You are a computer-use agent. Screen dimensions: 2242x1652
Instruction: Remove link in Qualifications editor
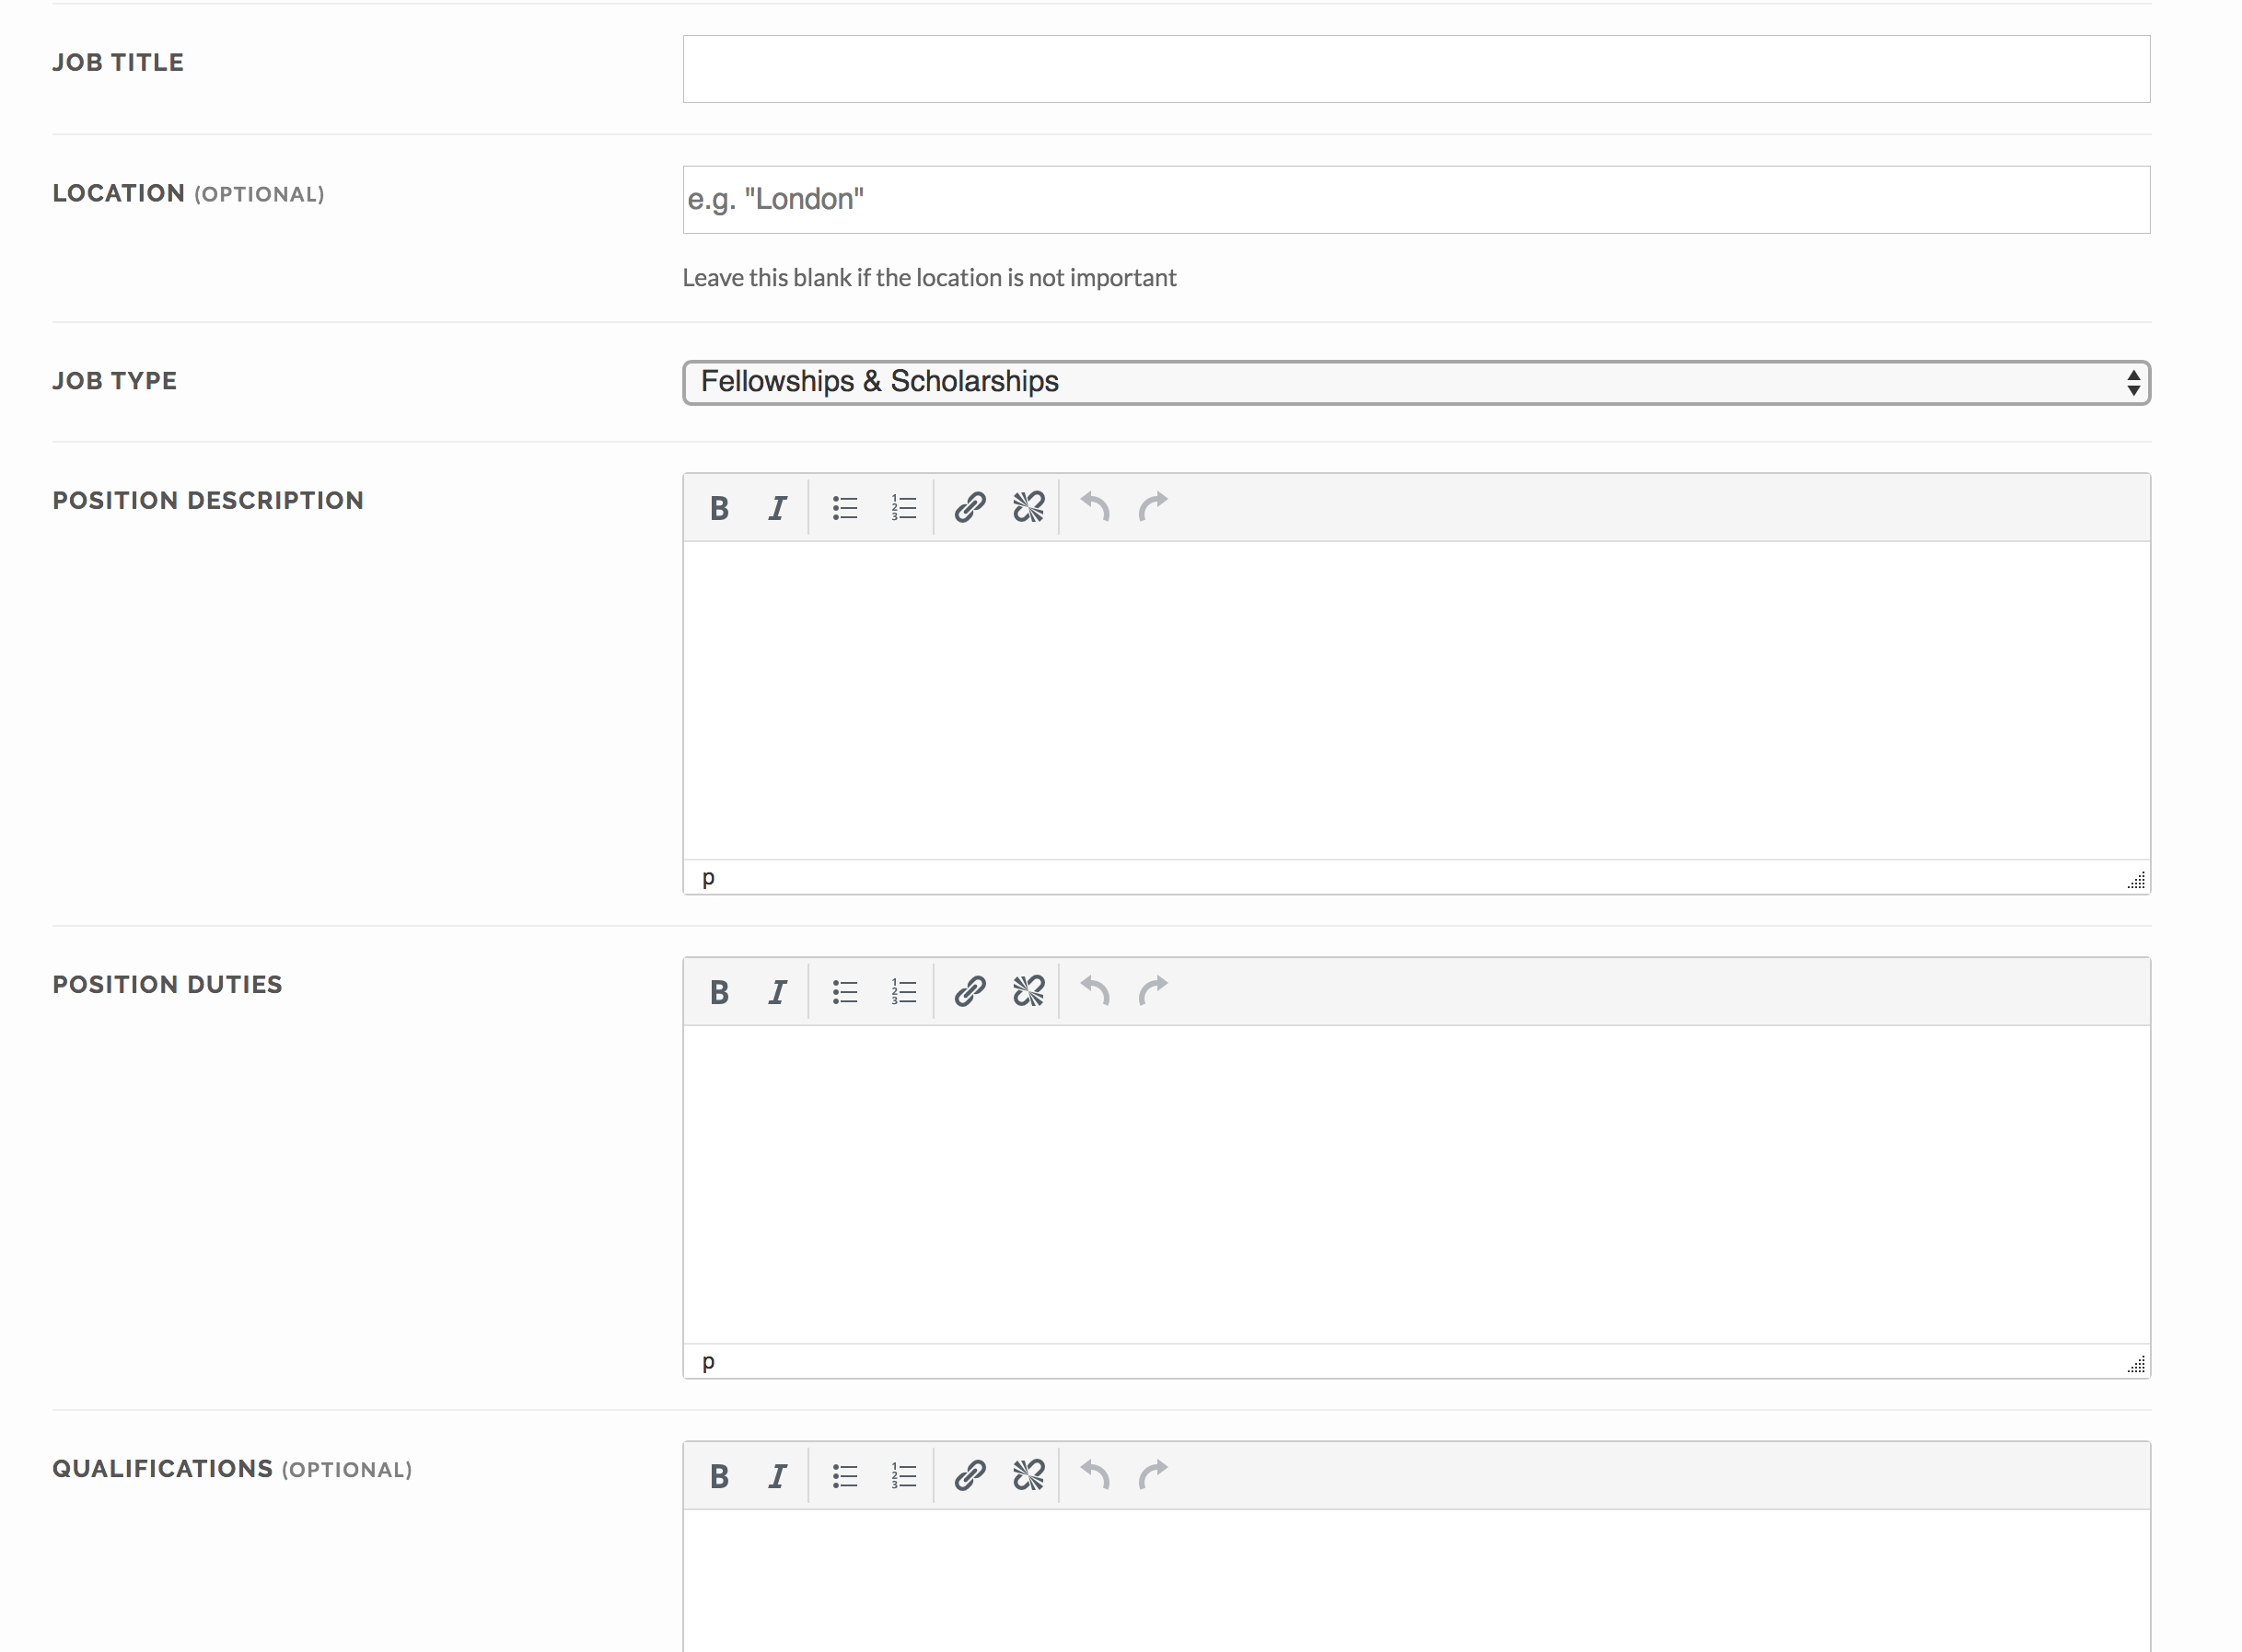1028,1476
